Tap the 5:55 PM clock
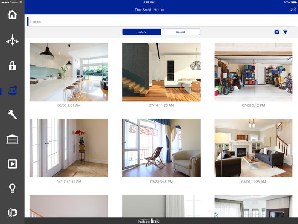 (149, 3)
